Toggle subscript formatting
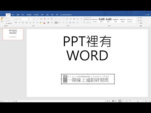This screenshot has height=113, width=151. click(x=30, y=23)
